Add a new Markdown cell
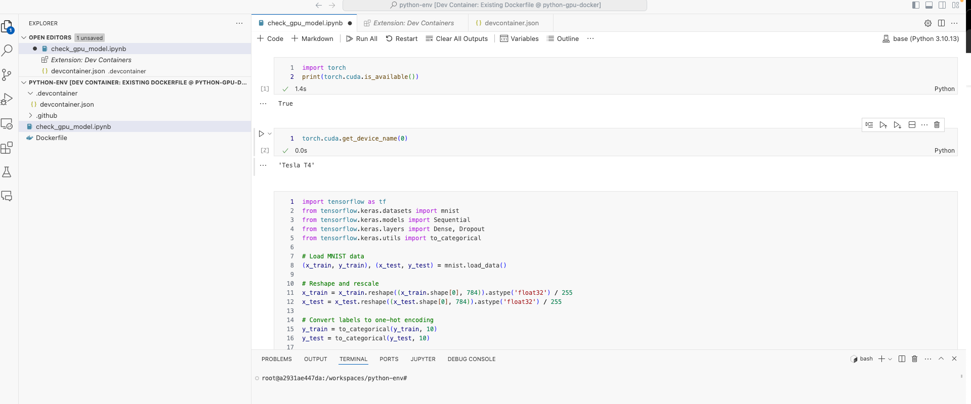971x404 pixels. click(312, 38)
